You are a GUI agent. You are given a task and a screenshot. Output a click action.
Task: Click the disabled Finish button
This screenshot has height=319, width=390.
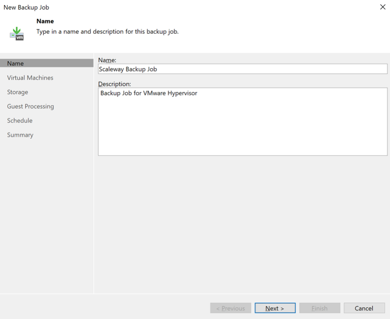click(x=320, y=308)
